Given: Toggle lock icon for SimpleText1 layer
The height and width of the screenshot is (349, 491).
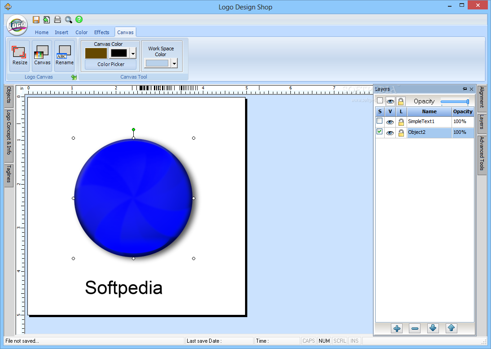Looking at the screenshot, I should coord(401,122).
